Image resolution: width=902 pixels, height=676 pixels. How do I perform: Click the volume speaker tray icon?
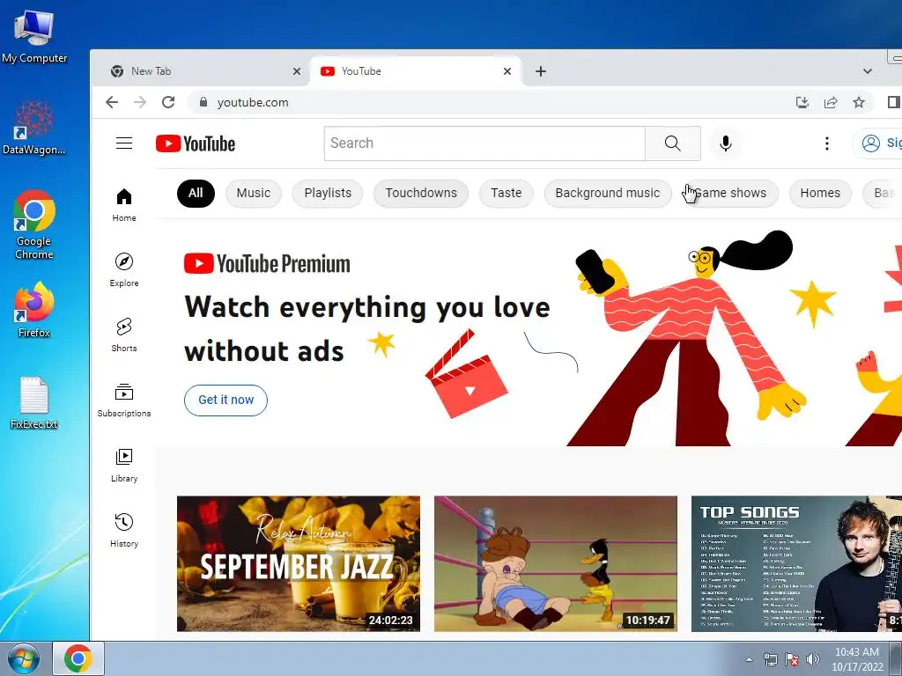click(x=813, y=659)
